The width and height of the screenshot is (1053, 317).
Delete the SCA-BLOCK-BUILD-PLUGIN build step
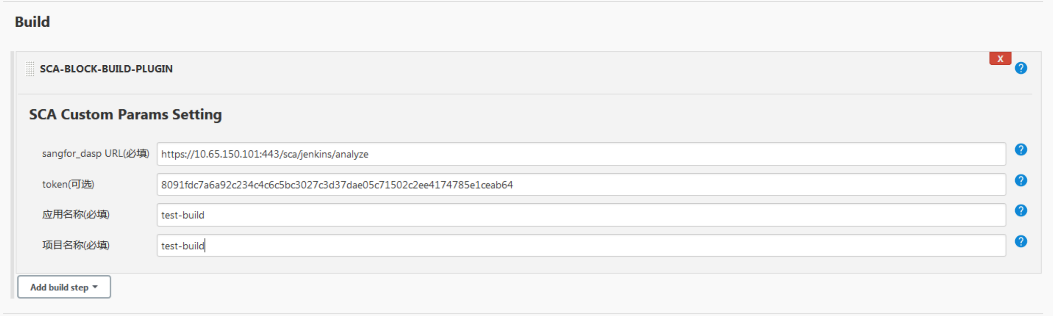click(1000, 59)
